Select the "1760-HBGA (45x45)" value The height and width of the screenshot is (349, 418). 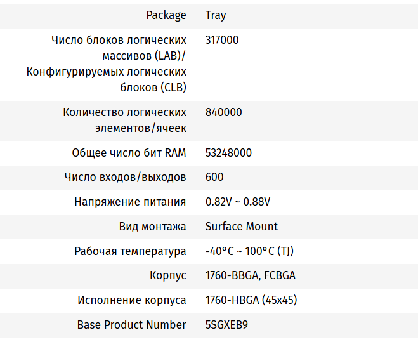(251, 300)
